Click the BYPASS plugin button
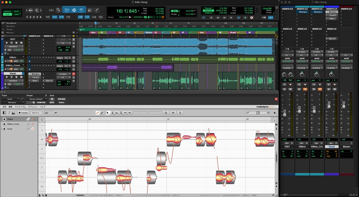 [62, 99]
